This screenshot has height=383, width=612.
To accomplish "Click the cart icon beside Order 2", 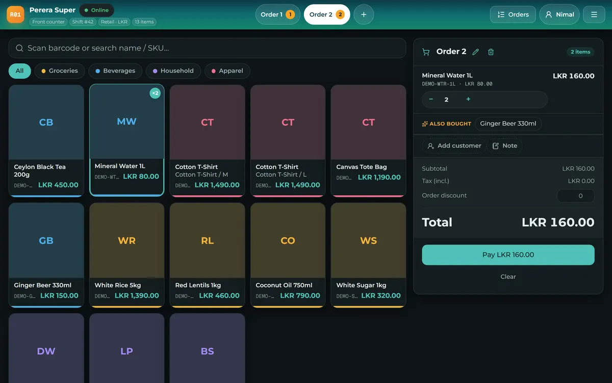I will click(x=426, y=52).
